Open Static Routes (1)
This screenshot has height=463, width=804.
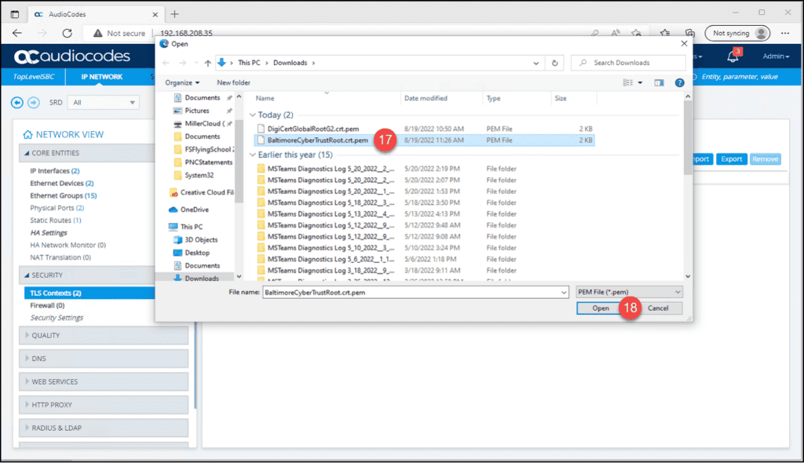[56, 220]
